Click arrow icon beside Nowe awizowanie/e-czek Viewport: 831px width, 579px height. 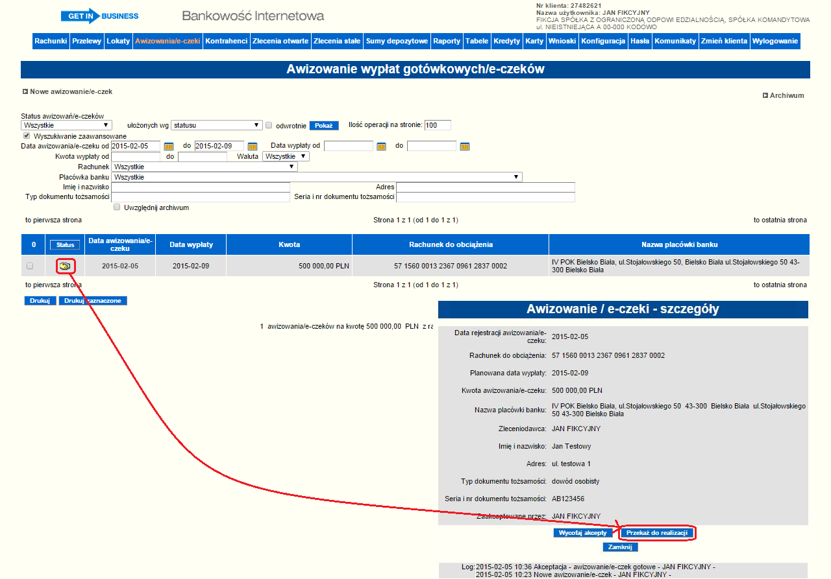point(25,92)
